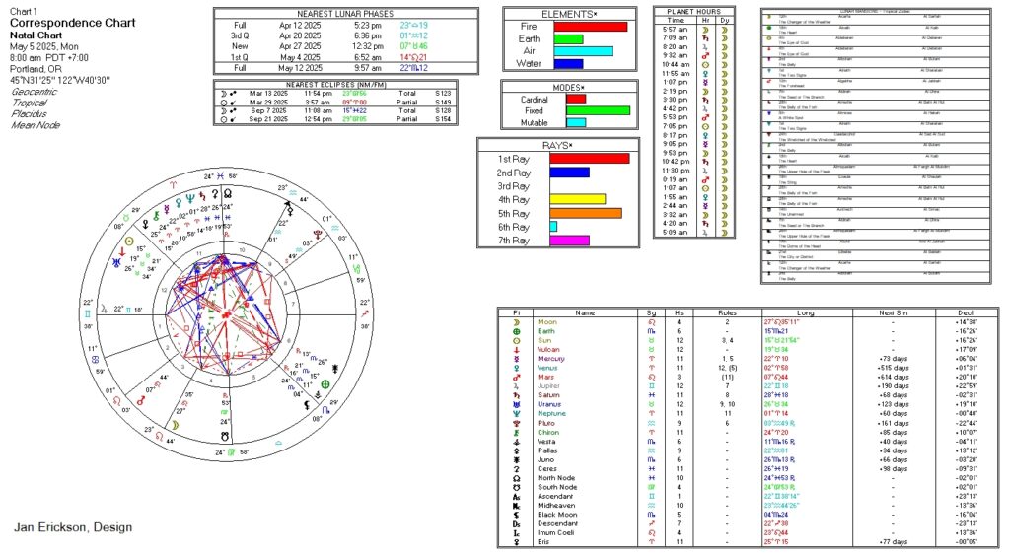Screen dimensions: 1010x554
Task: Click the 'Apr 27 2025' New moon date
Action: pyautogui.click(x=300, y=46)
